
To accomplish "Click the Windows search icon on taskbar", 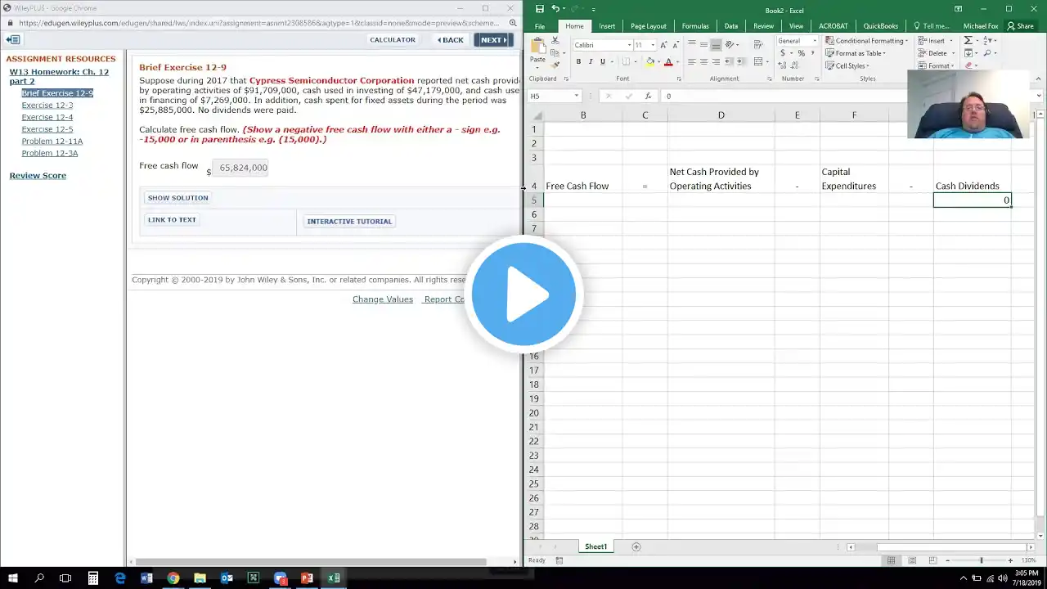I will [39, 578].
